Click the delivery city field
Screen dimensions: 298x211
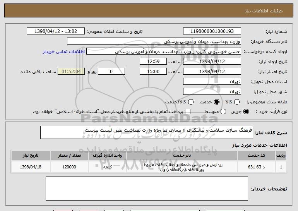pyautogui.click(x=212, y=92)
